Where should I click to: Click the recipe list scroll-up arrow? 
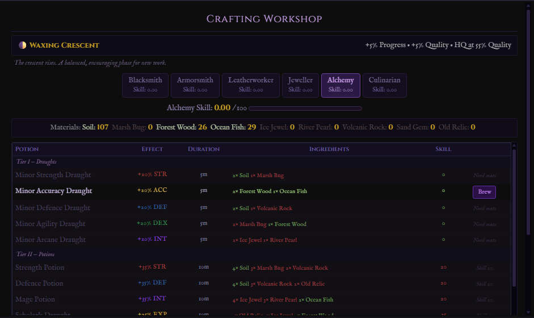coord(514,145)
